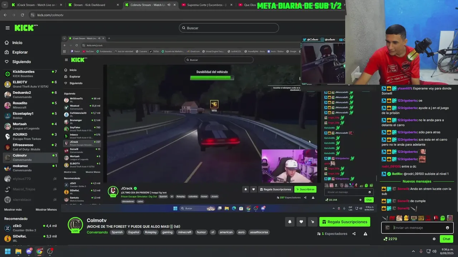Insert the BOF emote
Screen dimensions: 458x257
[421, 218]
